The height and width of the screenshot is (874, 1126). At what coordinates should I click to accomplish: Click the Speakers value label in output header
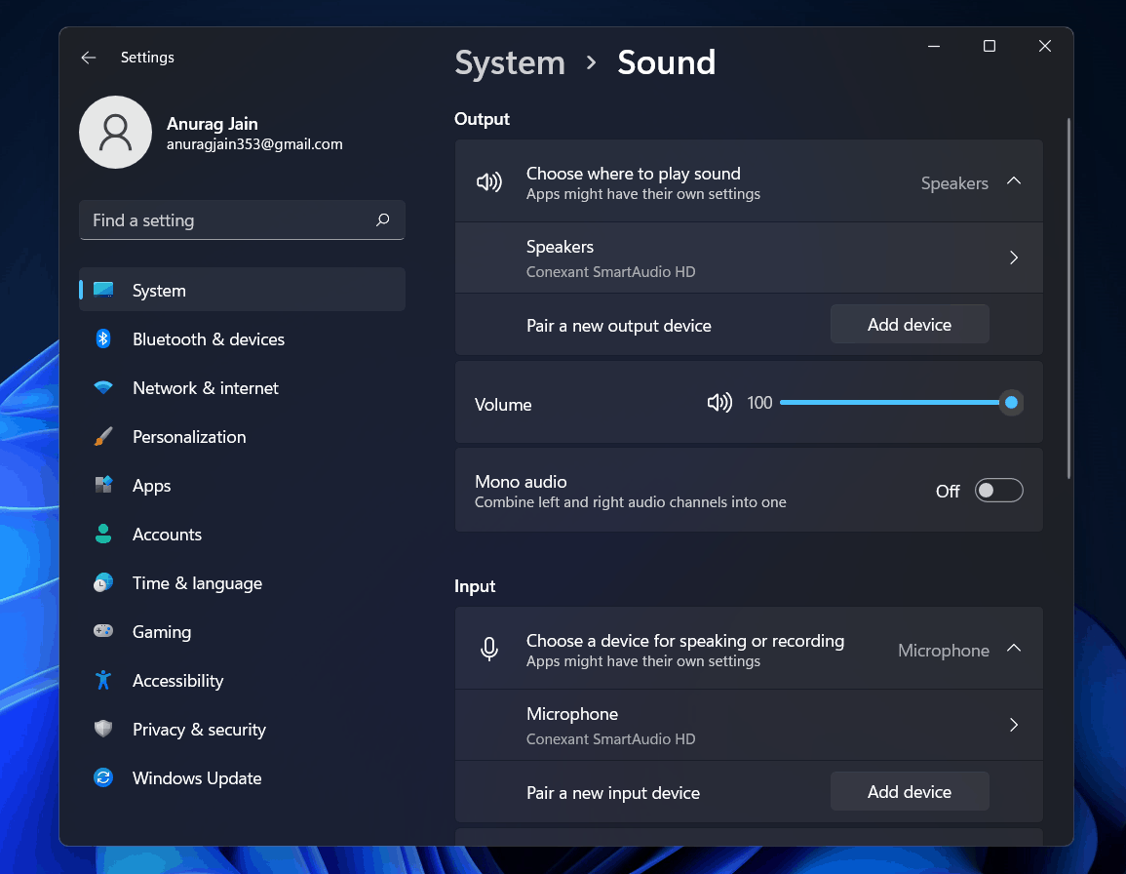click(x=954, y=183)
